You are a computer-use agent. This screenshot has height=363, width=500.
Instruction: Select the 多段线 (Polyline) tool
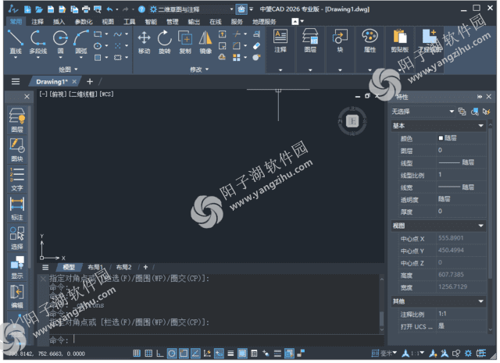pyautogui.click(x=38, y=41)
